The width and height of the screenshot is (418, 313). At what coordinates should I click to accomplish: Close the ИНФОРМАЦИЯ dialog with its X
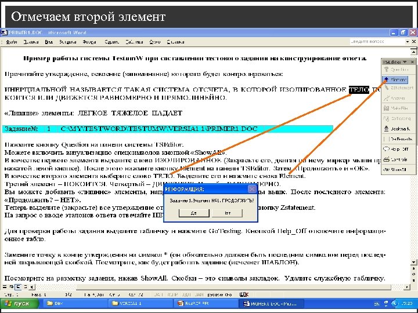[x=251, y=189]
